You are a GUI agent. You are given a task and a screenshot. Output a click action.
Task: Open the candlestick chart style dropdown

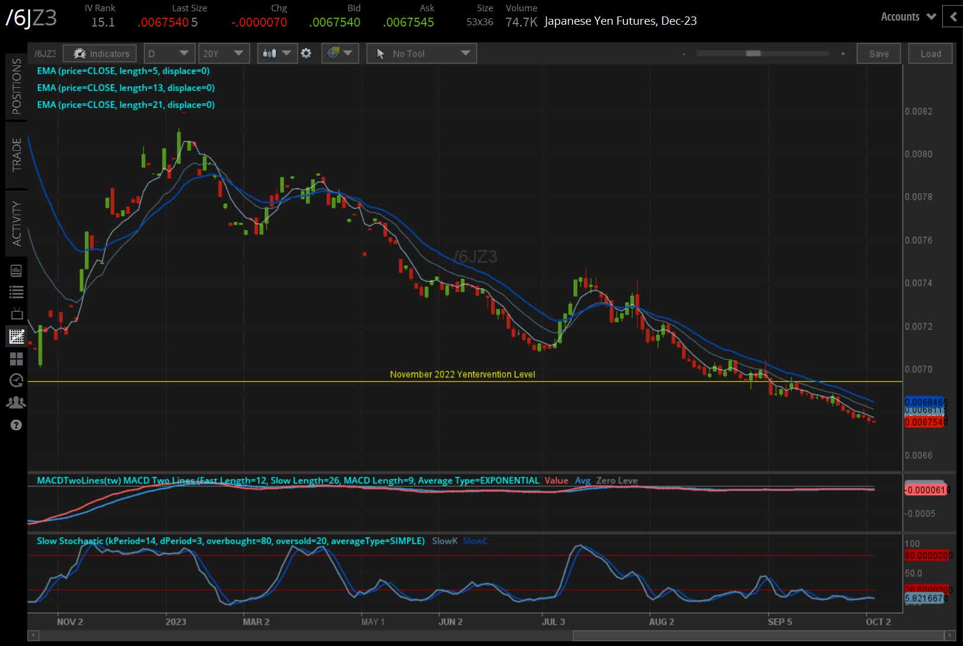pos(277,54)
